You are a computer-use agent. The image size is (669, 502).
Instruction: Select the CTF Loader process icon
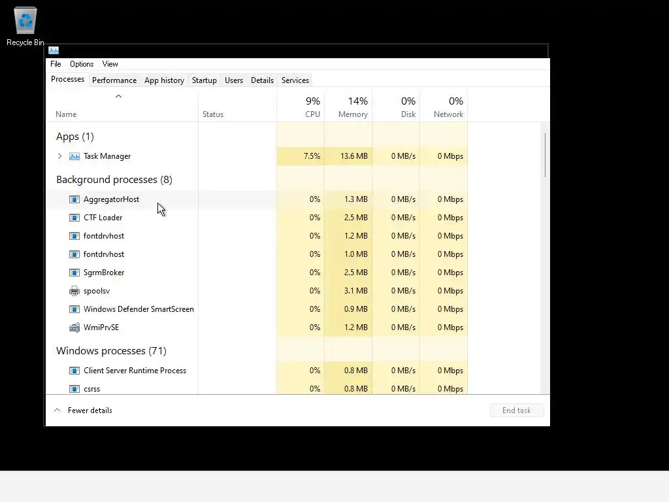click(74, 218)
